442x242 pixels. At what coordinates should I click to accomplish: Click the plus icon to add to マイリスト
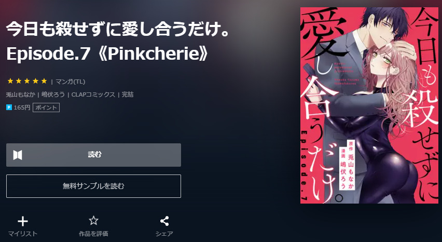pyautogui.click(x=23, y=221)
